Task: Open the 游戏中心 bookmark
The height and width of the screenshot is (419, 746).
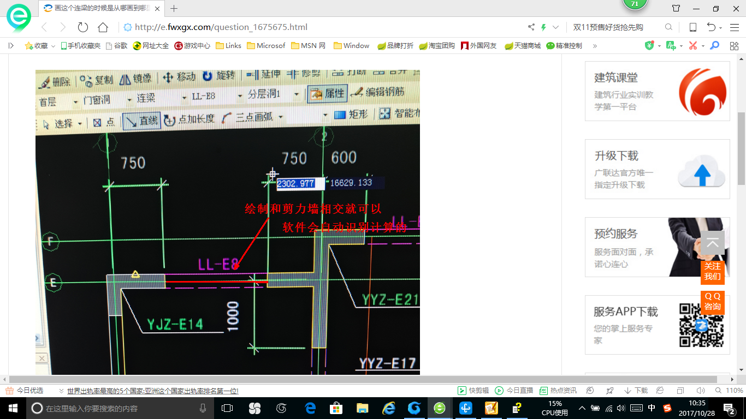Action: [x=192, y=46]
